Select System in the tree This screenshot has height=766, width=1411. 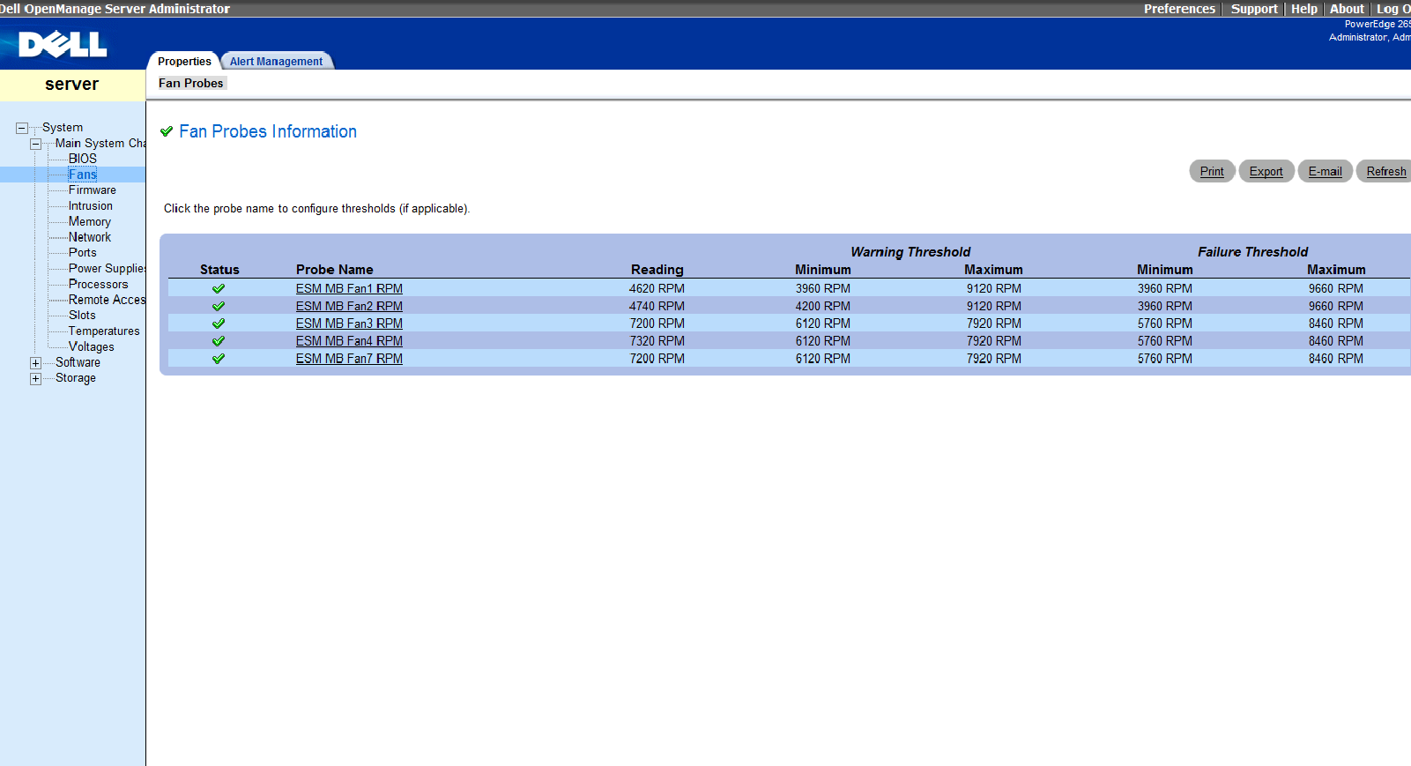point(63,128)
